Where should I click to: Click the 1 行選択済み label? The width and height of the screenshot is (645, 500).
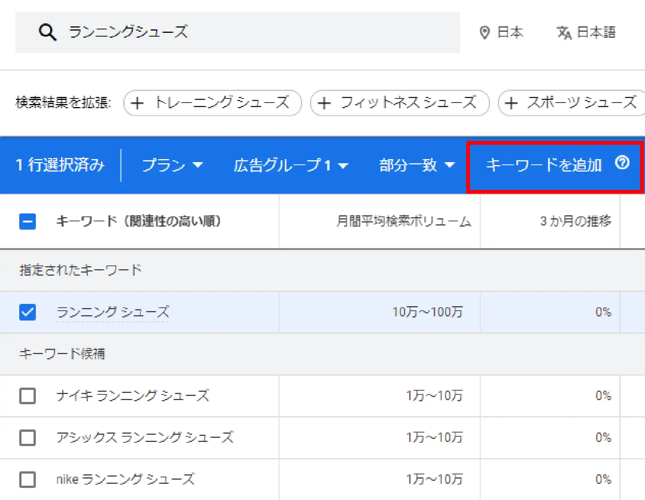click(60, 165)
